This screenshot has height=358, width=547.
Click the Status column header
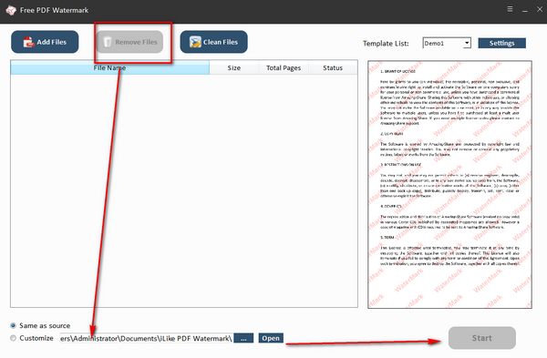click(x=333, y=67)
